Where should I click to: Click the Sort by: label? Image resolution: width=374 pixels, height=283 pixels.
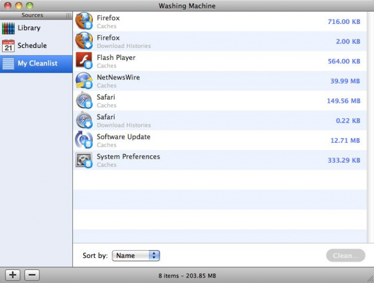click(95, 256)
